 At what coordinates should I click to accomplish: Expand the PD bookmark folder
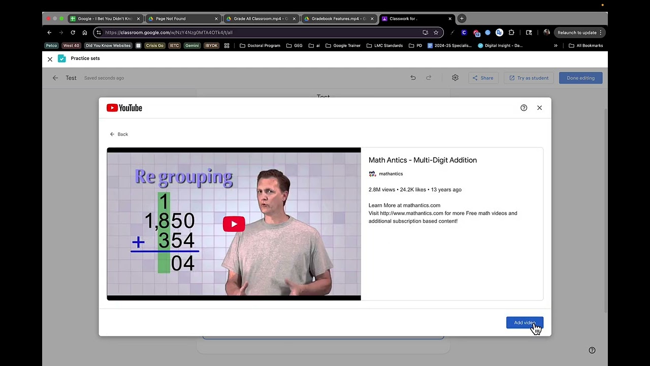pyautogui.click(x=415, y=46)
